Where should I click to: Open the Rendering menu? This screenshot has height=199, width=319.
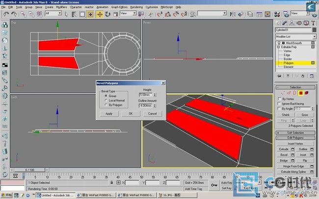136,7
